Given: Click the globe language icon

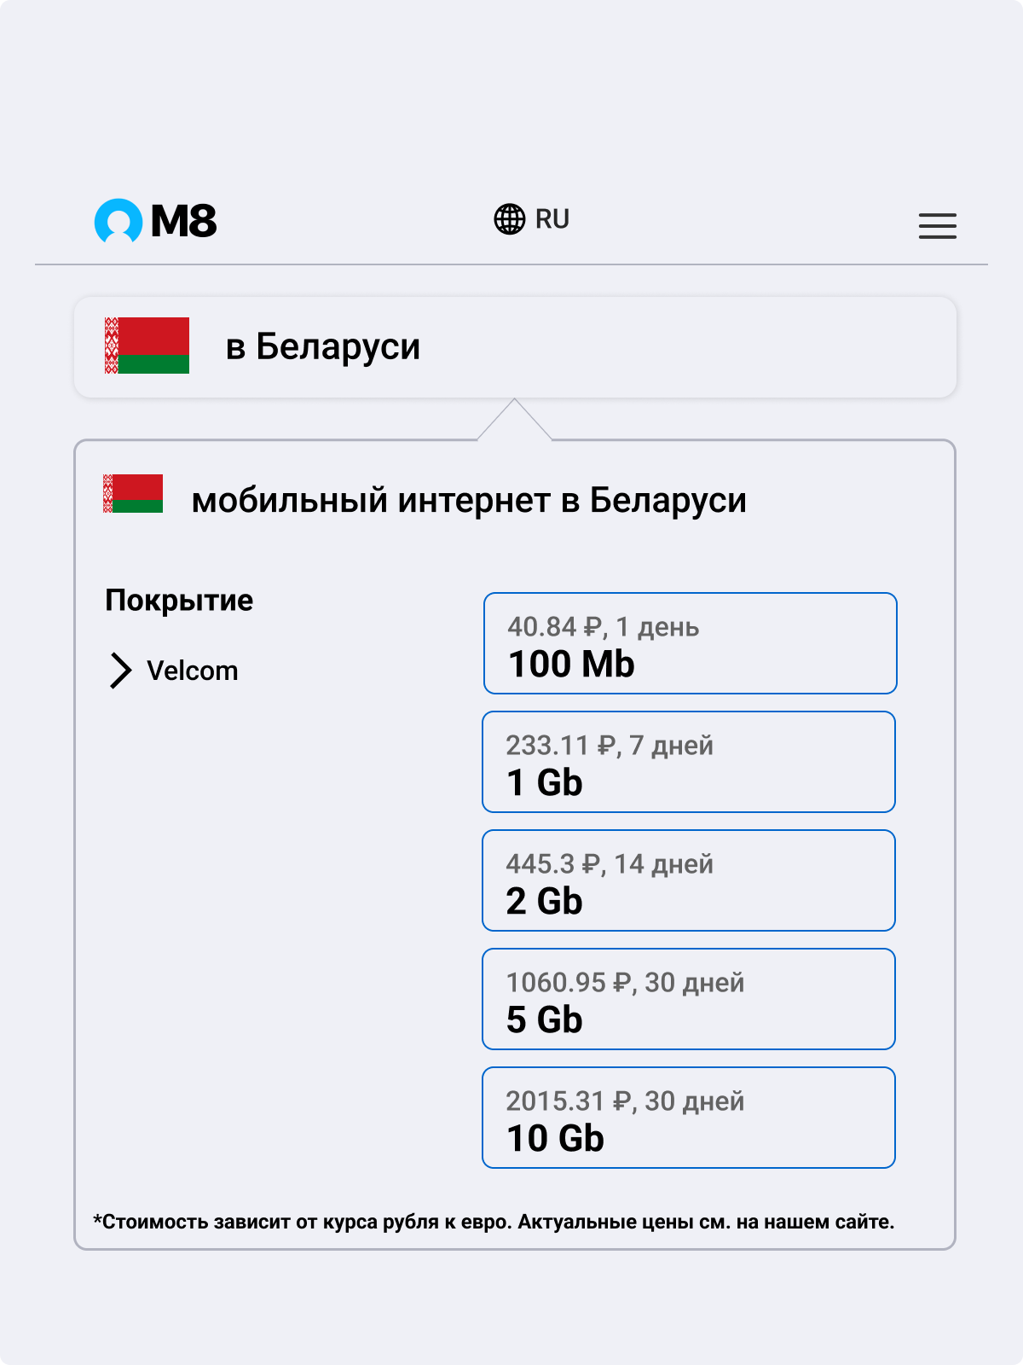Looking at the screenshot, I should (510, 219).
